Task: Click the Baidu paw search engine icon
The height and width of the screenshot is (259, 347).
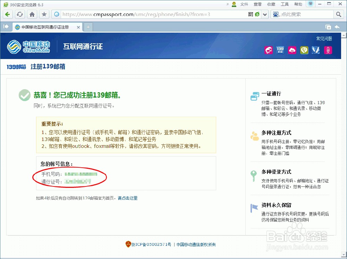Action: click(276, 14)
